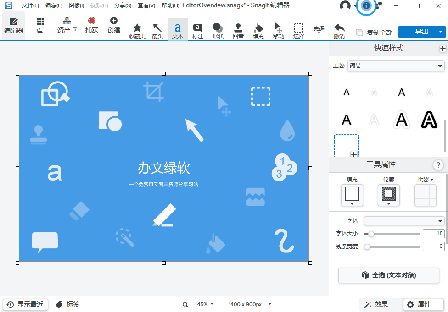The image size is (448, 312).
Task: Add current style to empty dashed slot
Action: pos(346,146)
